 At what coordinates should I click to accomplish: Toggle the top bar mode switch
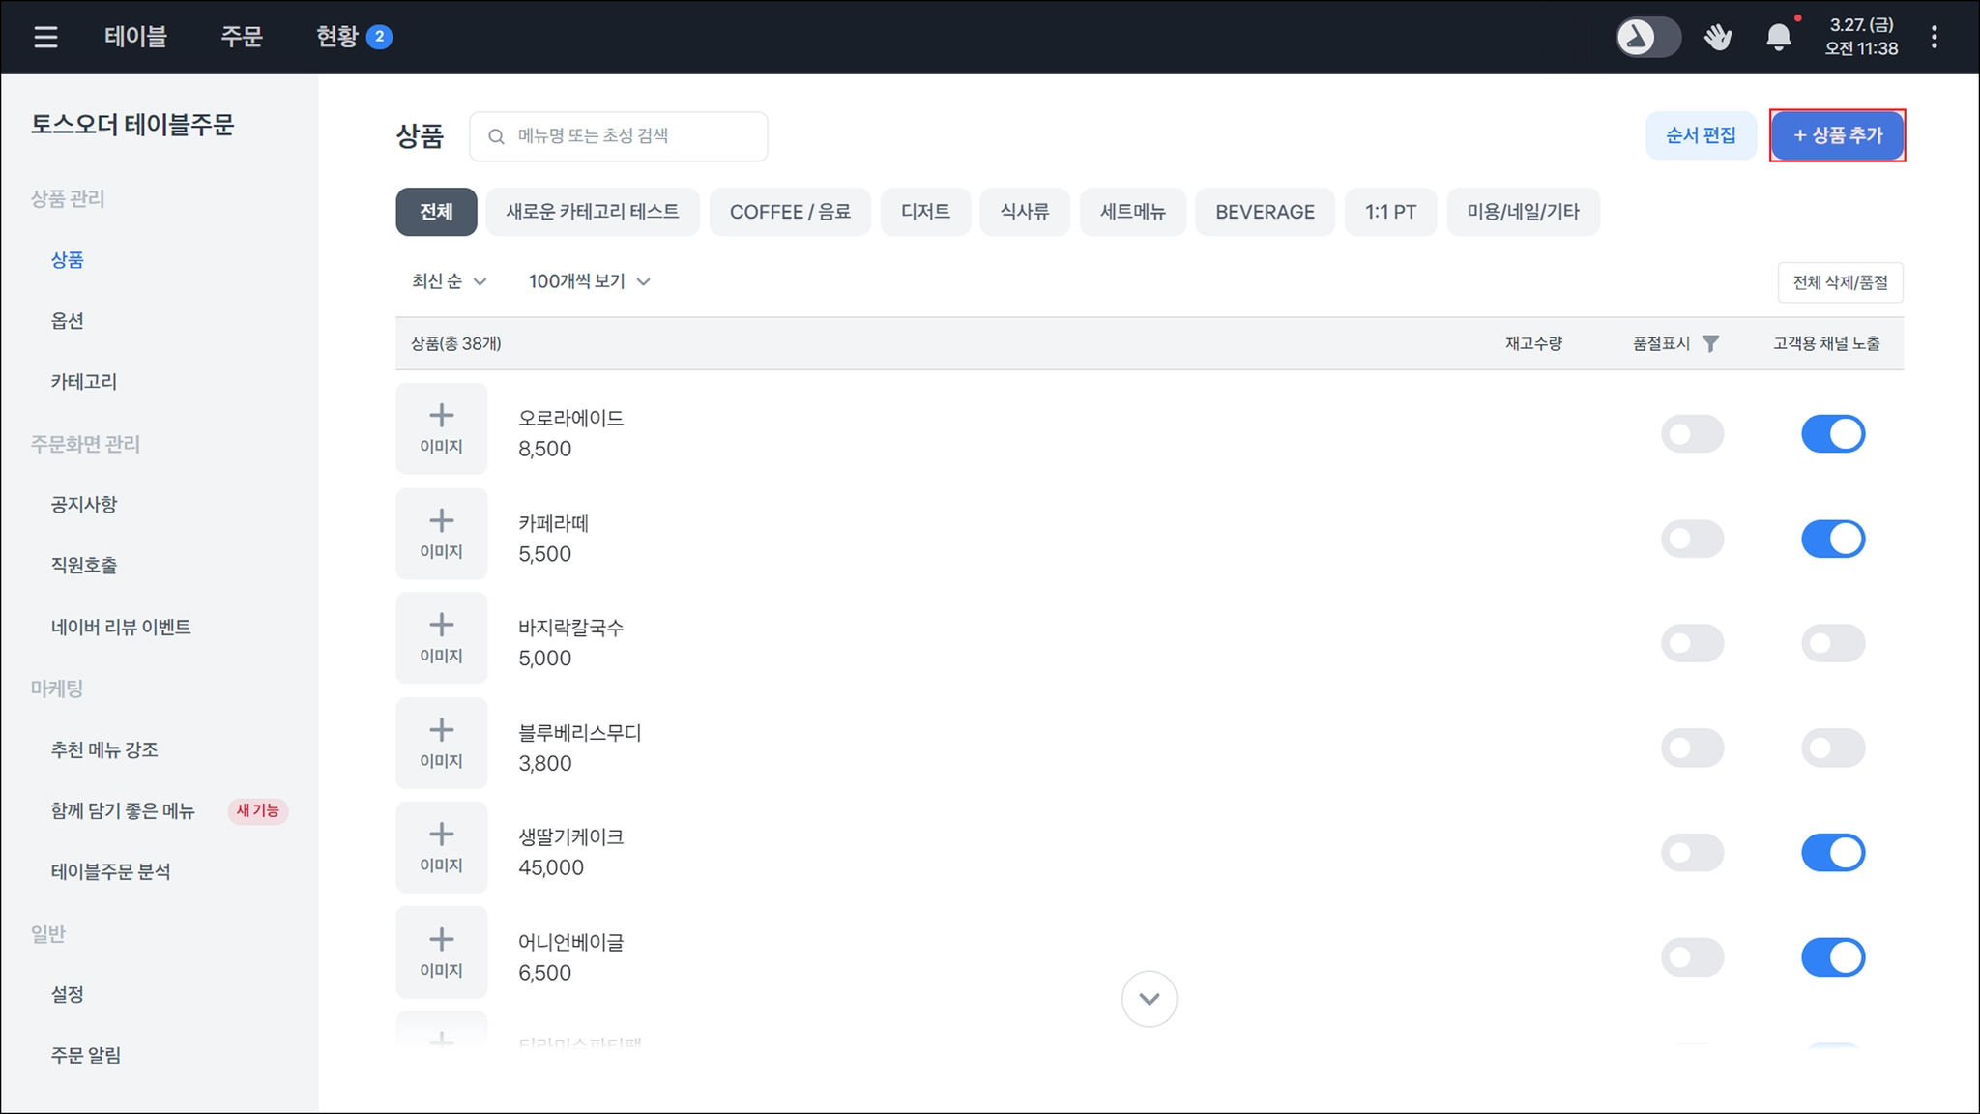pos(1648,37)
